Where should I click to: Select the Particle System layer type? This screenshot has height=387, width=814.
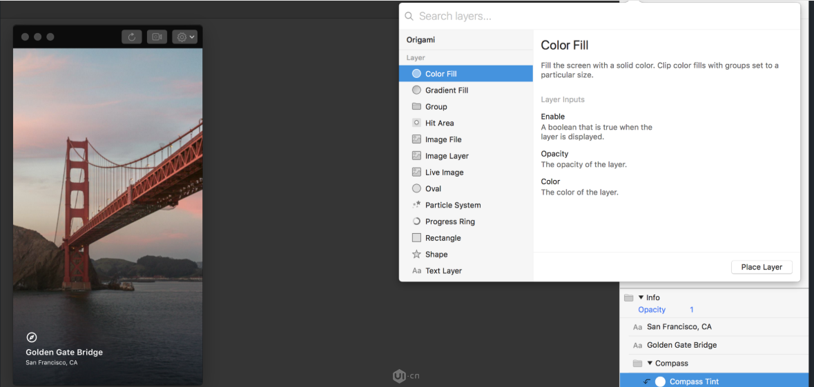(453, 205)
